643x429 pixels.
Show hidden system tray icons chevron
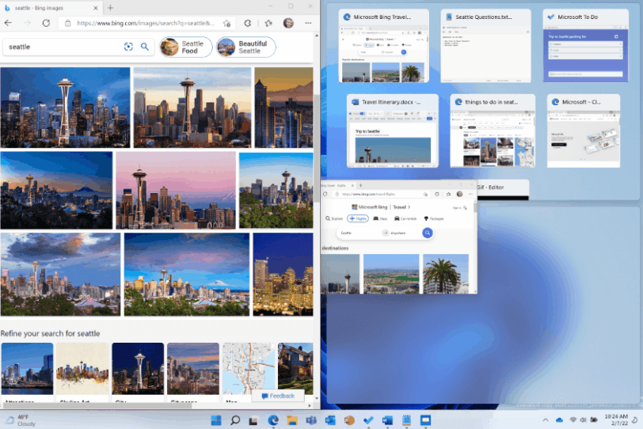[x=546, y=420]
